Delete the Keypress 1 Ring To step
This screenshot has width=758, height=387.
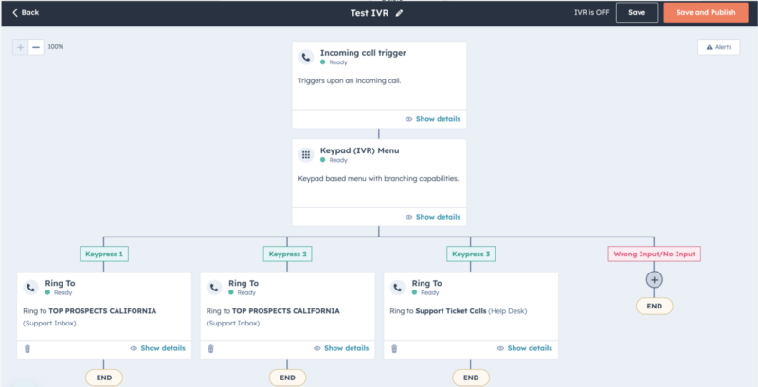27,348
